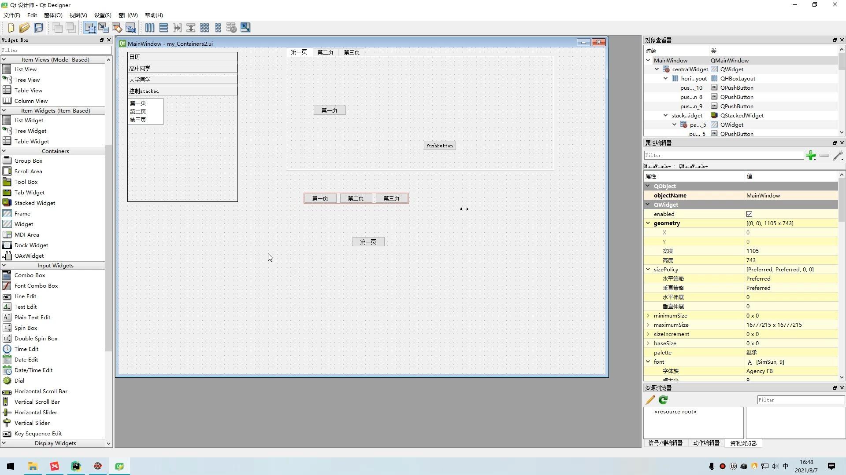
Task: Select the Adjust Size tool
Action: pyautogui.click(x=245, y=27)
